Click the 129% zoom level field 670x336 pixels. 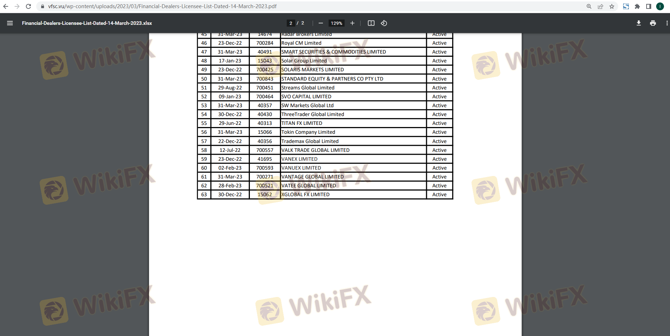[x=336, y=23]
